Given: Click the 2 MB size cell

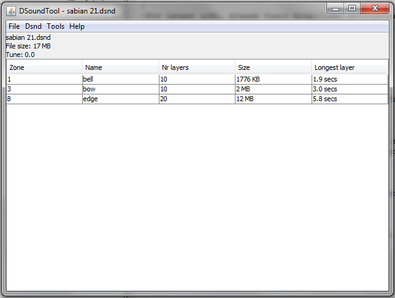Looking at the screenshot, I should pos(274,89).
